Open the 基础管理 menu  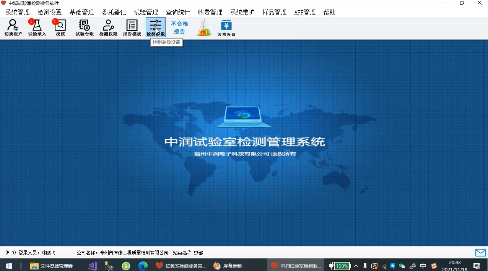[x=82, y=12]
